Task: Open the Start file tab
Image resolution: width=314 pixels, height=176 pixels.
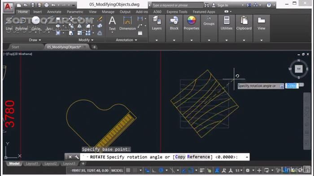Action: [15, 47]
